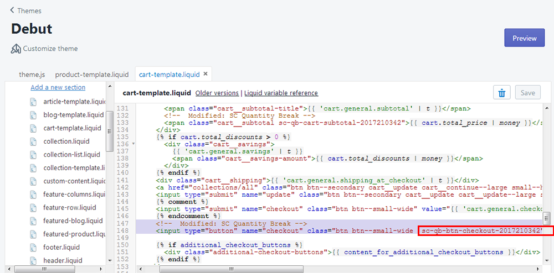This screenshot has height=273, width=554.
Task: Click file icon beside footer.liquid
Action: click(x=33, y=248)
